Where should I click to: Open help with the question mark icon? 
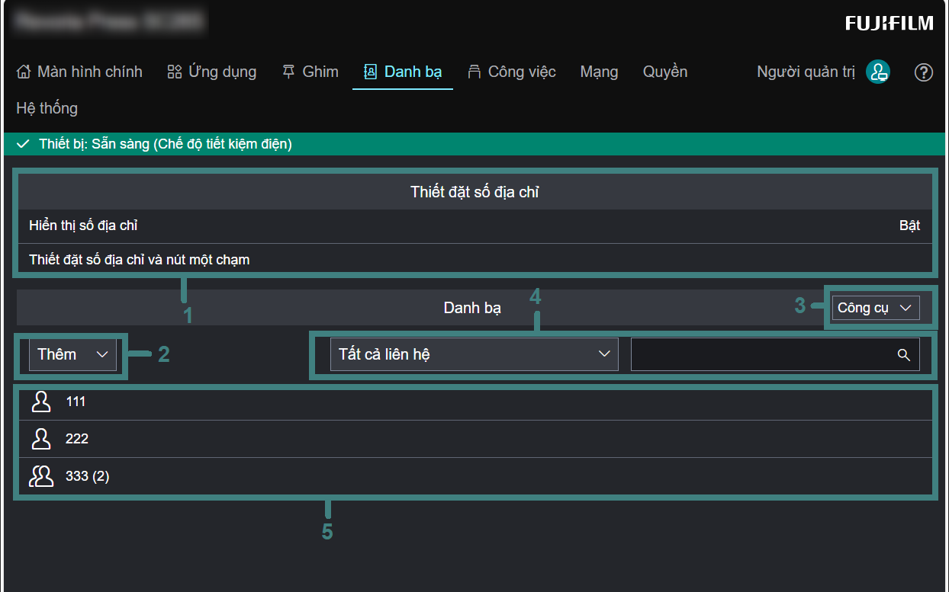(923, 72)
